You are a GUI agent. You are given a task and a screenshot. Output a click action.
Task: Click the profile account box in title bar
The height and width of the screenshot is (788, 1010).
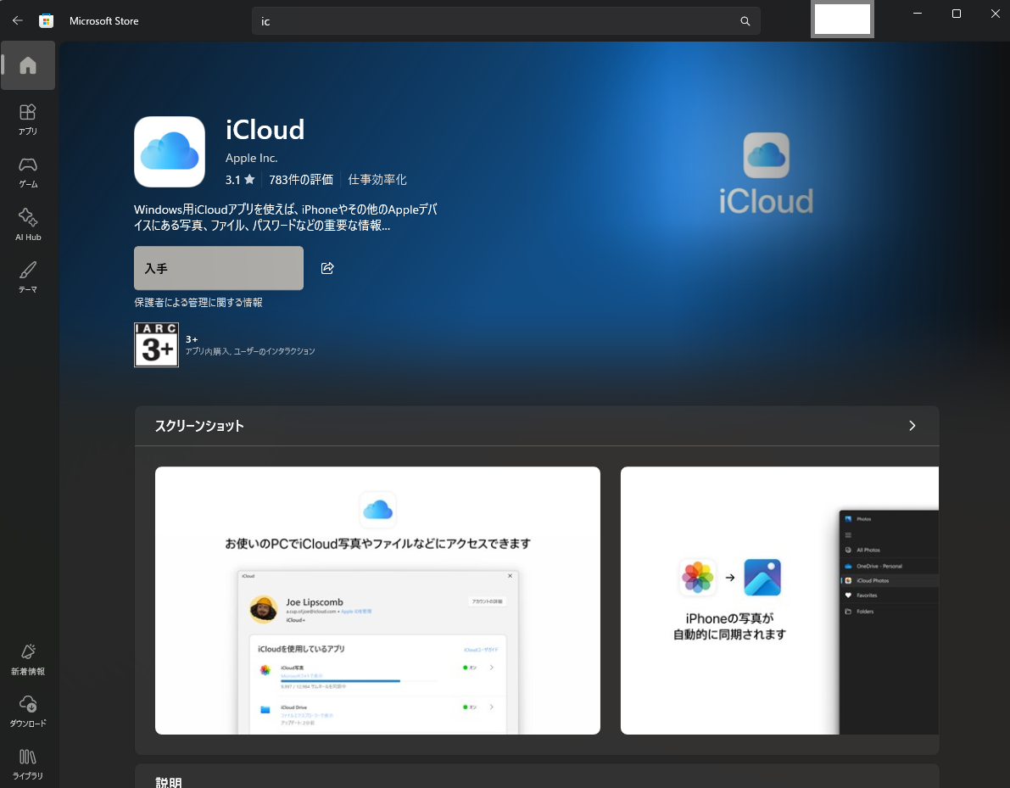point(842,20)
